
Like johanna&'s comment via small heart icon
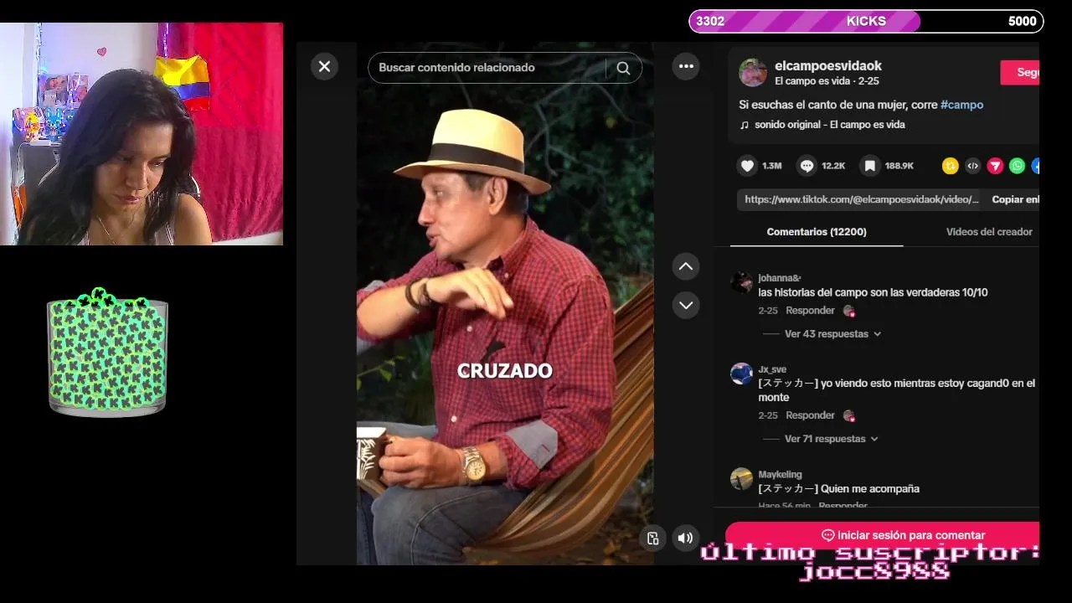849,311
